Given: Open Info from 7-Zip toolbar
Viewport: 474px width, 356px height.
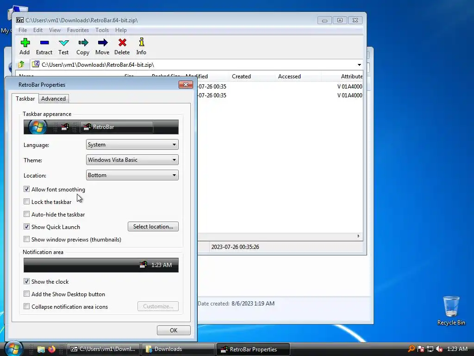Looking at the screenshot, I should [x=141, y=46].
